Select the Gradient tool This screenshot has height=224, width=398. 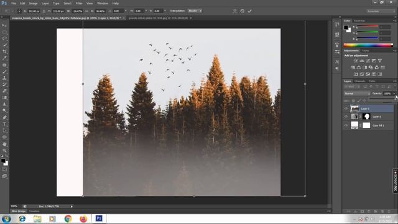(x=4, y=98)
